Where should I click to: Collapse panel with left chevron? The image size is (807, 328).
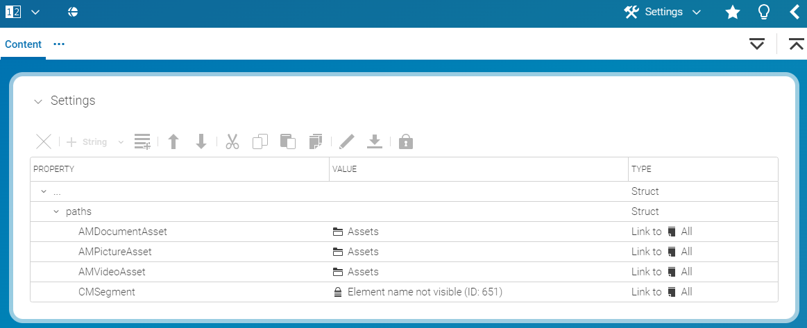tap(795, 12)
